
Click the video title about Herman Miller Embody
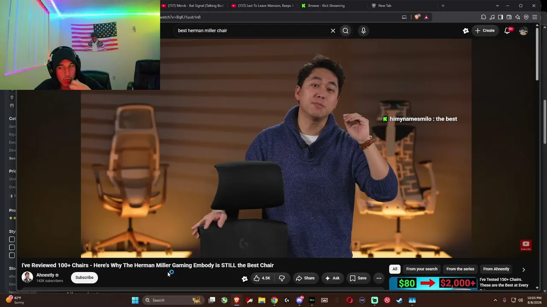pyautogui.click(x=147, y=265)
